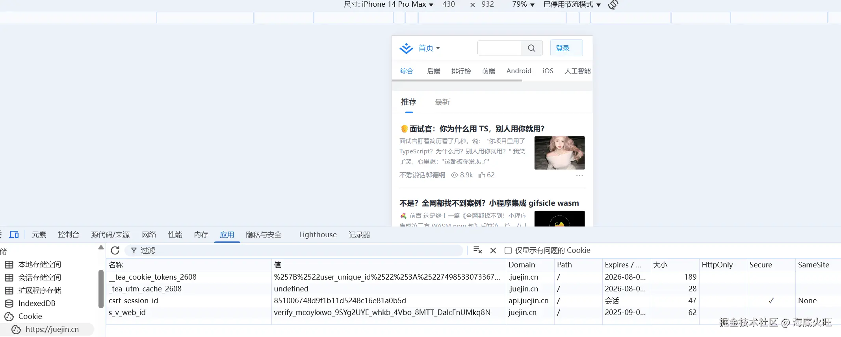The image size is (841, 337).
Task: Select the Android category tab
Action: (x=519, y=71)
